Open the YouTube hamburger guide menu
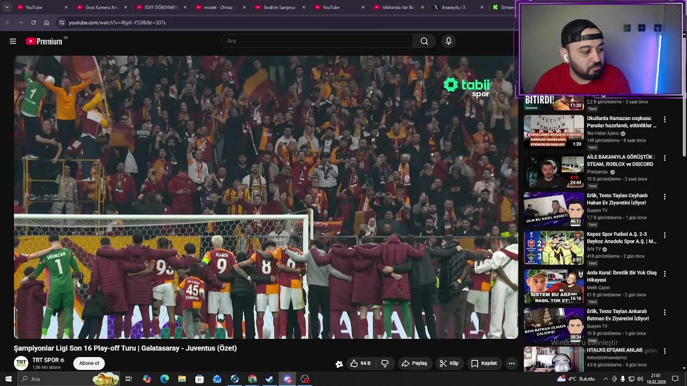687x386 pixels. click(13, 41)
